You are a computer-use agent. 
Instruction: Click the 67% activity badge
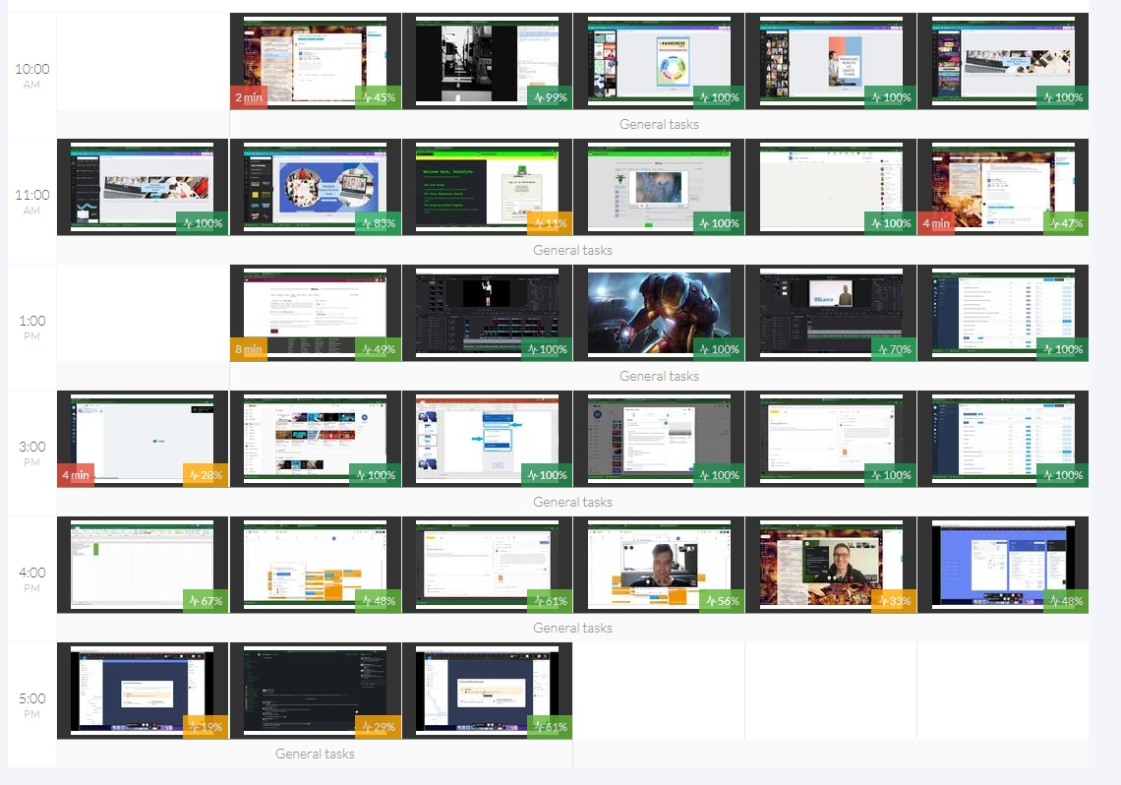[206, 600]
